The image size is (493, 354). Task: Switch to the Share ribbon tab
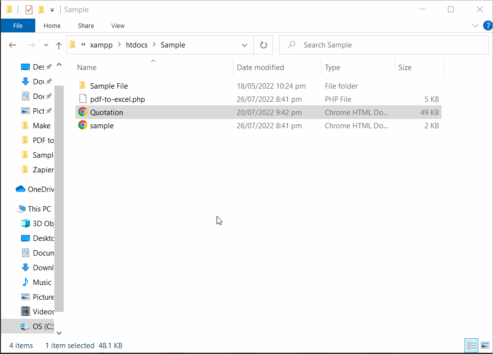point(86,26)
